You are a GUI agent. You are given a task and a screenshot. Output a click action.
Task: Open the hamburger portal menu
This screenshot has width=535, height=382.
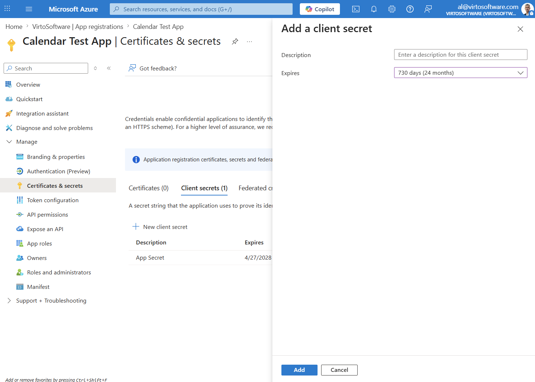pos(29,9)
